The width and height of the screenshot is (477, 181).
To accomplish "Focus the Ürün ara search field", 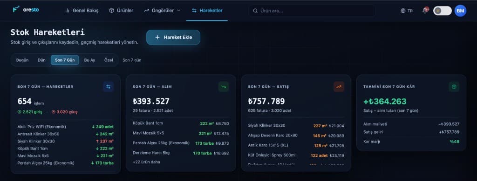I will (x=312, y=11).
